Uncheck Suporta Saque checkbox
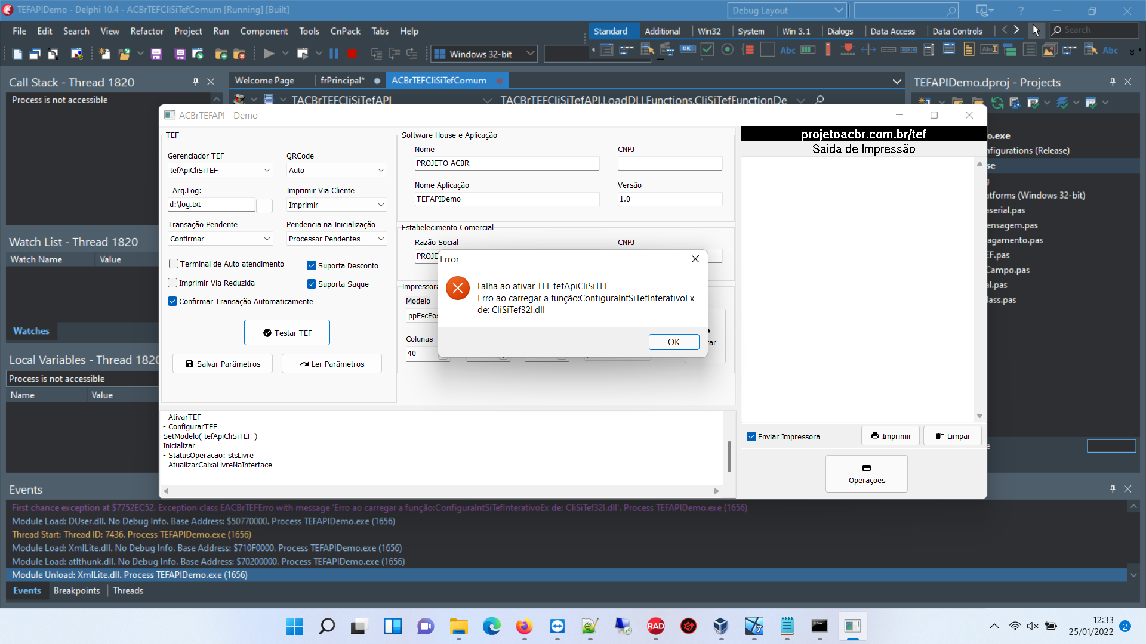 coord(312,284)
